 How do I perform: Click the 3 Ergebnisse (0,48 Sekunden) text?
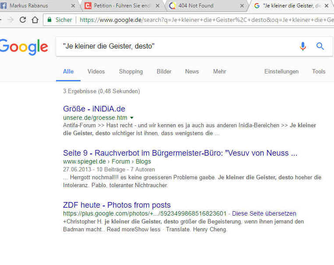coord(102,91)
